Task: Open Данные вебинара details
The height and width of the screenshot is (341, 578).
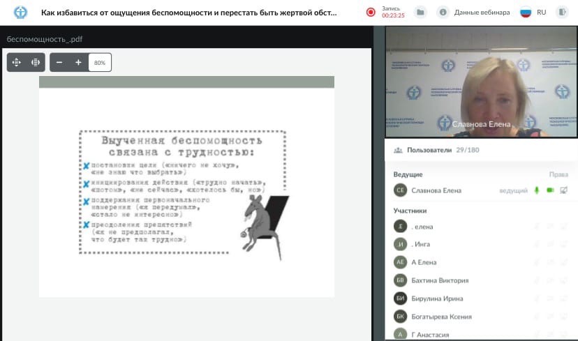Action: click(x=482, y=12)
